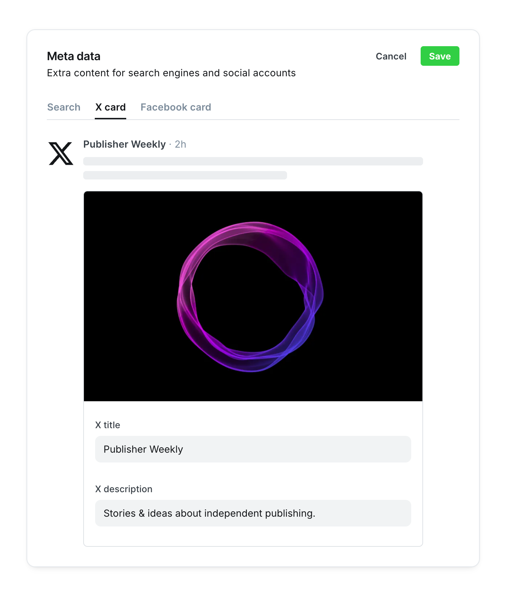The image size is (514, 594).
Task: Click the 2h timestamp in preview
Action: click(x=180, y=144)
